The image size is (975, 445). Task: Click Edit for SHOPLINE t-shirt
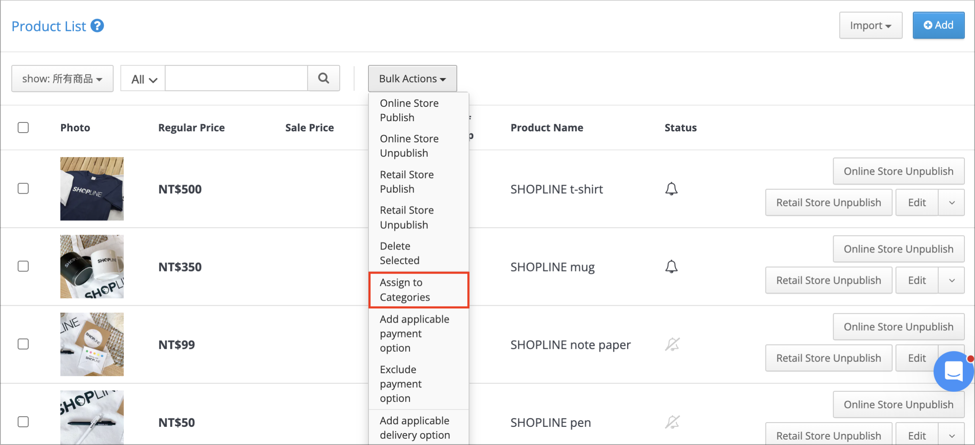(x=917, y=203)
